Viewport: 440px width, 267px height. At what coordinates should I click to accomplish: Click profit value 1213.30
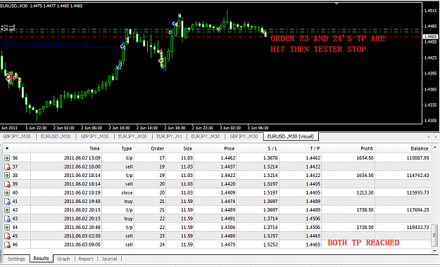(x=365, y=193)
